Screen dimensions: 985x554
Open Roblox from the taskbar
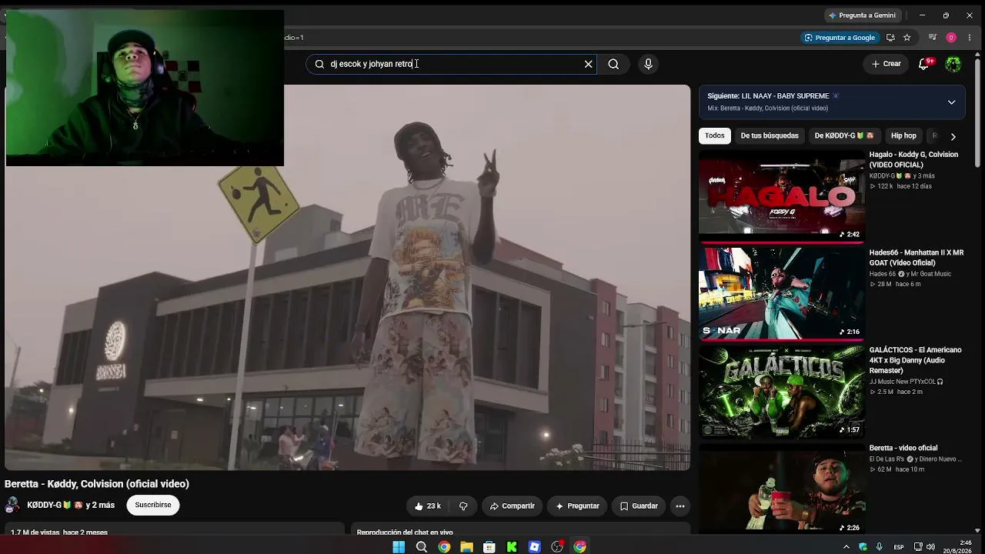[x=535, y=547]
